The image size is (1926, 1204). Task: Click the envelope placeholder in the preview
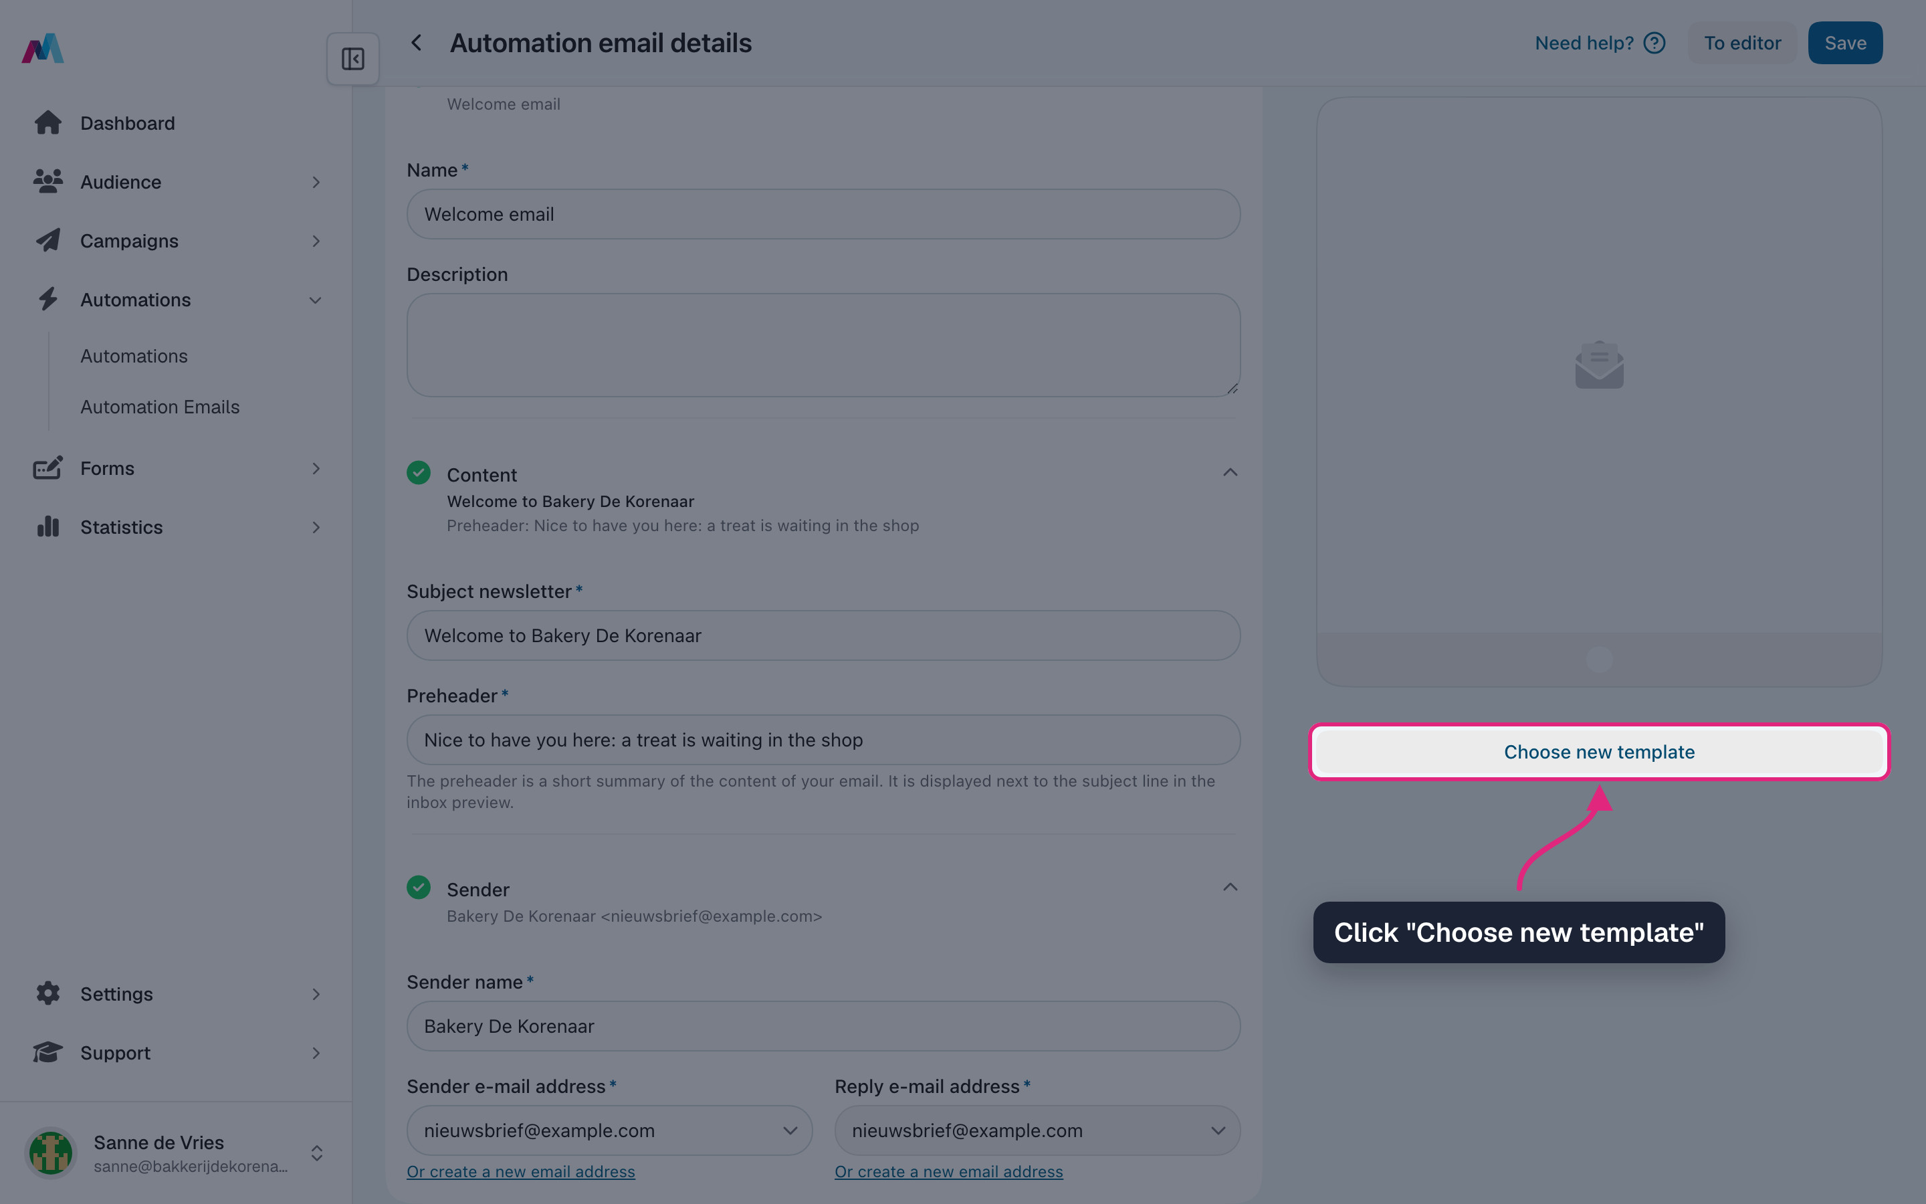1599,365
